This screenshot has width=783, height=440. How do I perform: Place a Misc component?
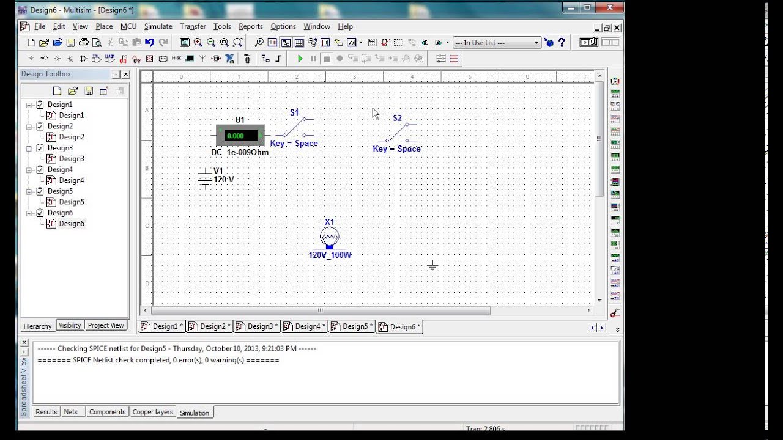pos(177,59)
